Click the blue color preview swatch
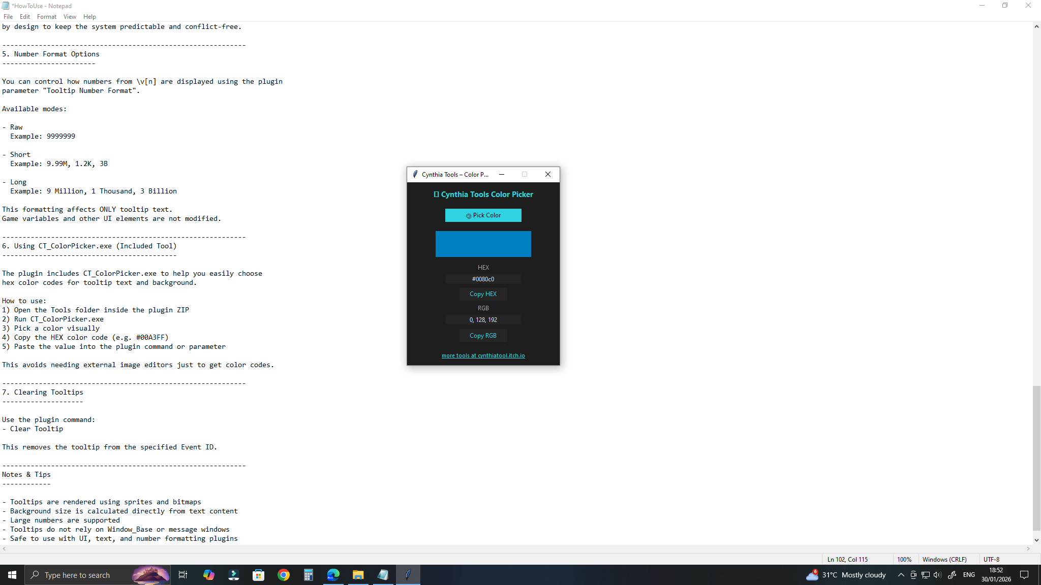 [x=483, y=244]
